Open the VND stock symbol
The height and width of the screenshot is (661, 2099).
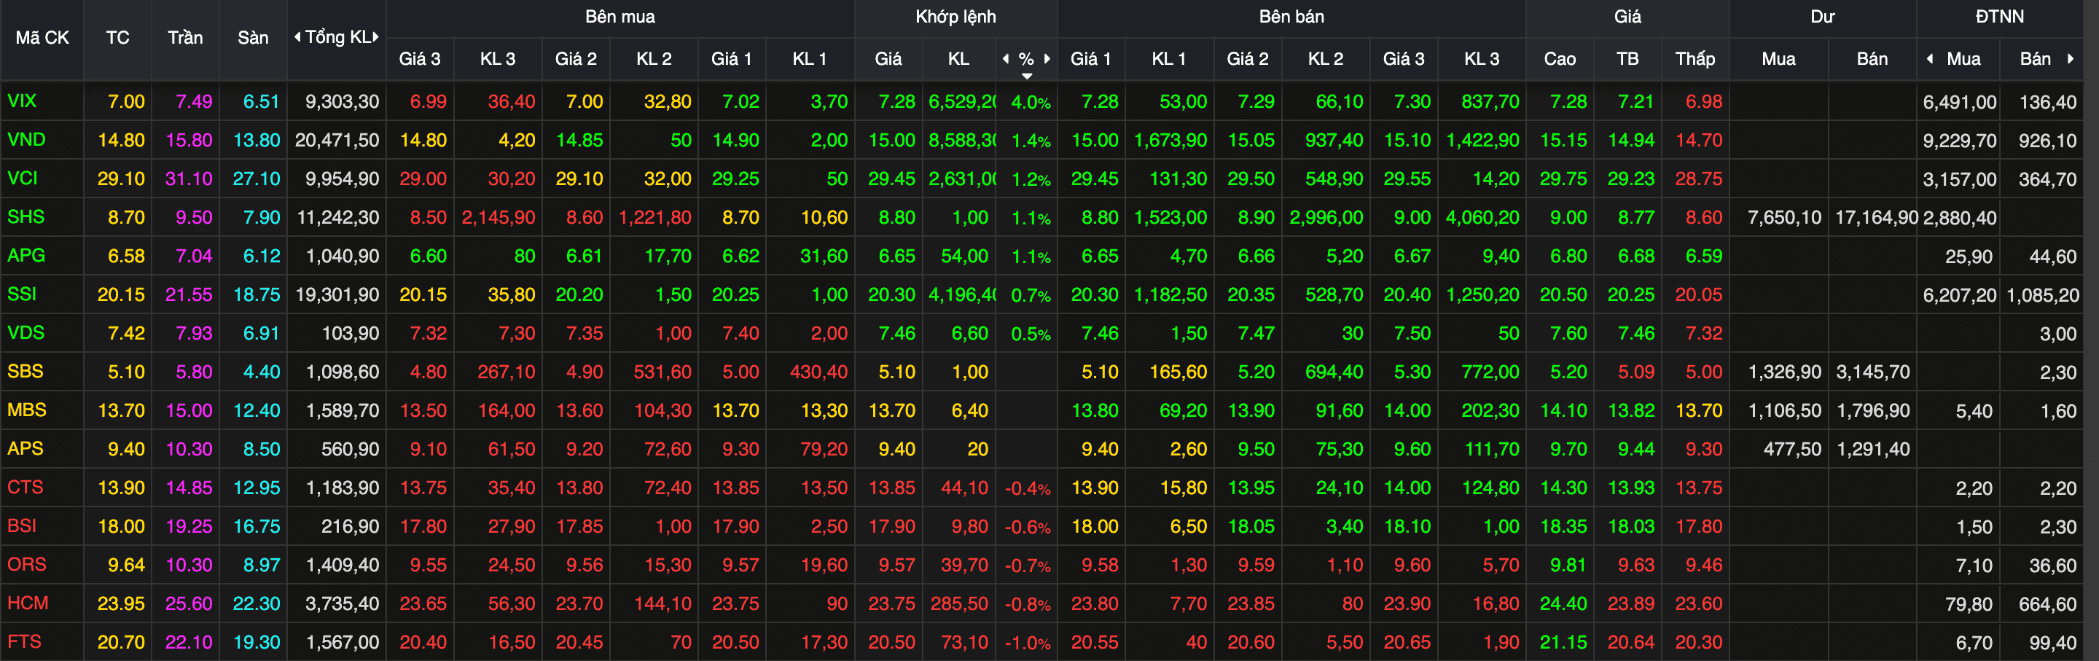pyautogui.click(x=26, y=139)
